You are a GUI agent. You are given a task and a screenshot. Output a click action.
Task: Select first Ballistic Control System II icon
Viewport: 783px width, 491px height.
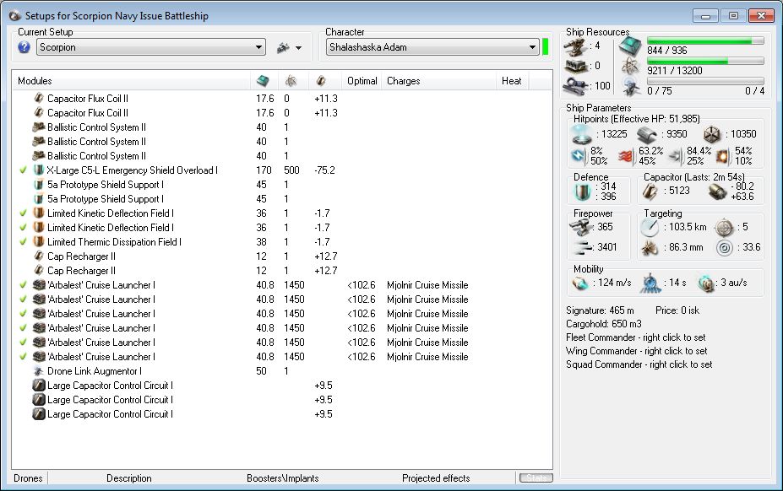point(39,127)
